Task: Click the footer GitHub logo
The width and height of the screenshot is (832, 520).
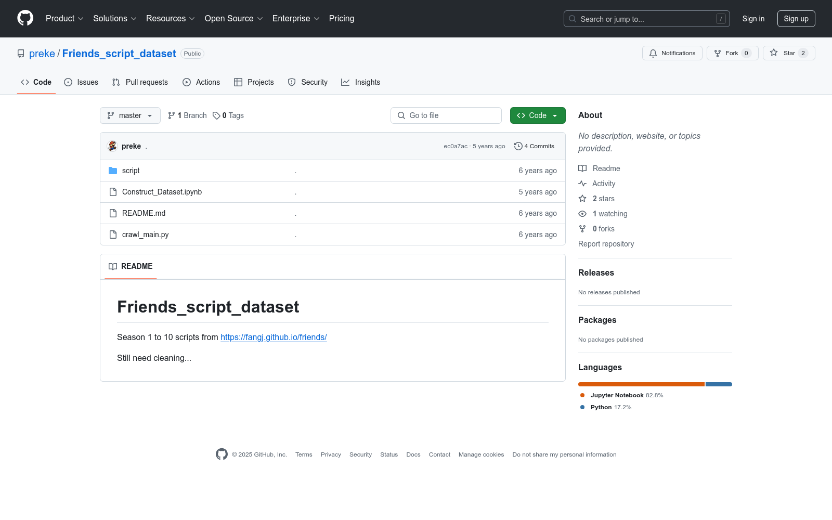Action: [222, 454]
